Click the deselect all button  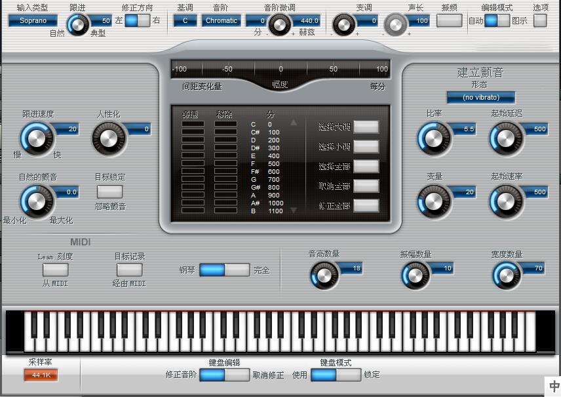(x=366, y=186)
